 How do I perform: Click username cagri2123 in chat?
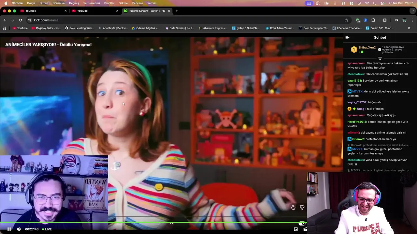pyautogui.click(x=354, y=81)
